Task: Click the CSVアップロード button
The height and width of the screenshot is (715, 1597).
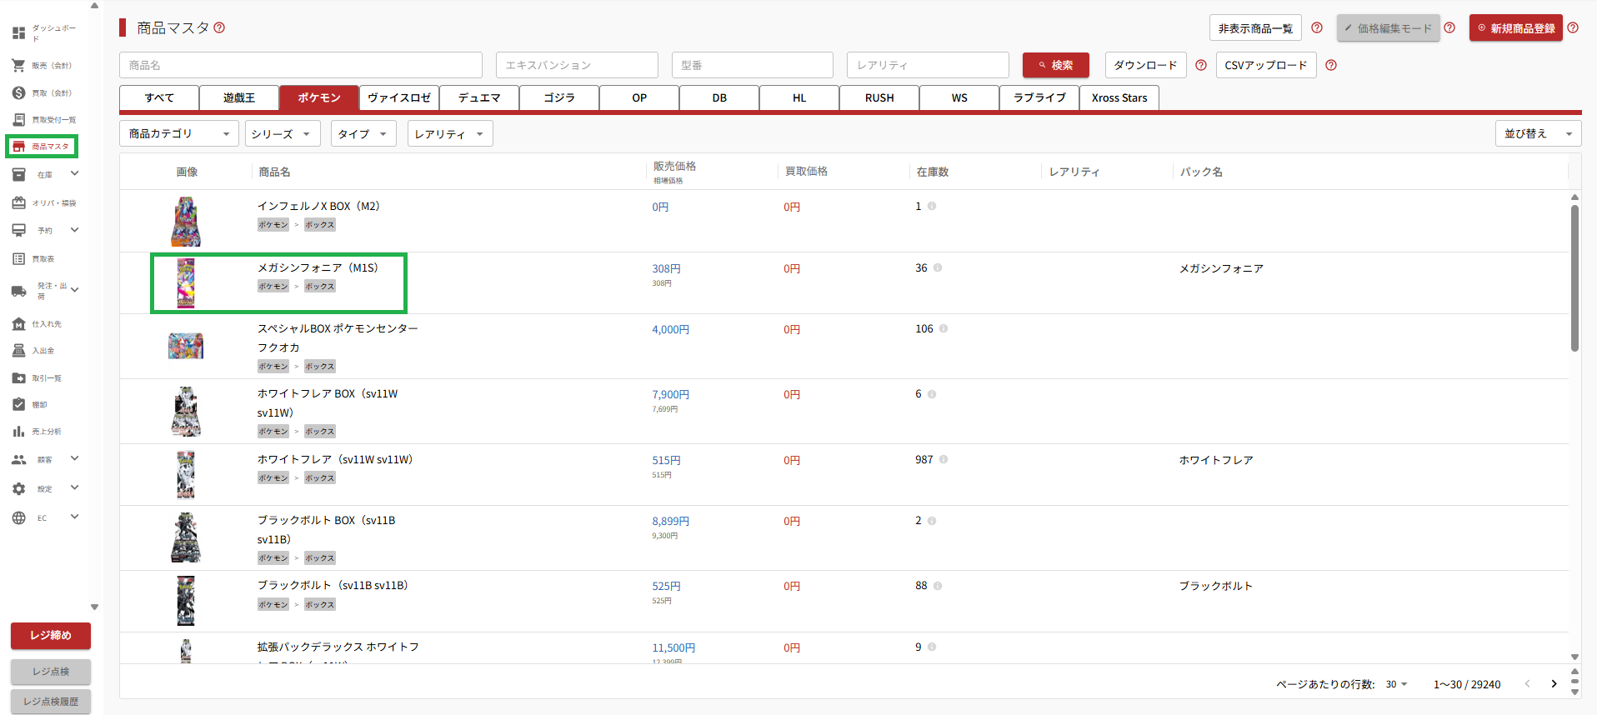Action: coord(1266,65)
